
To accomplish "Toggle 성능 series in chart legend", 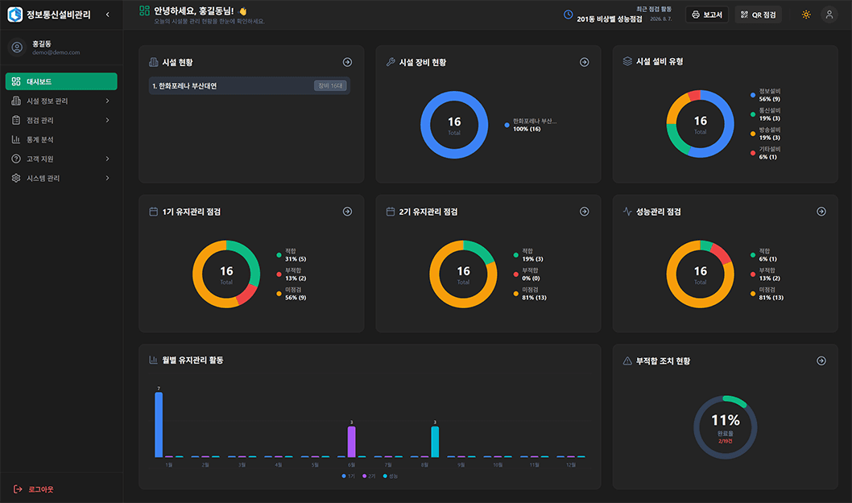I will (x=390, y=476).
